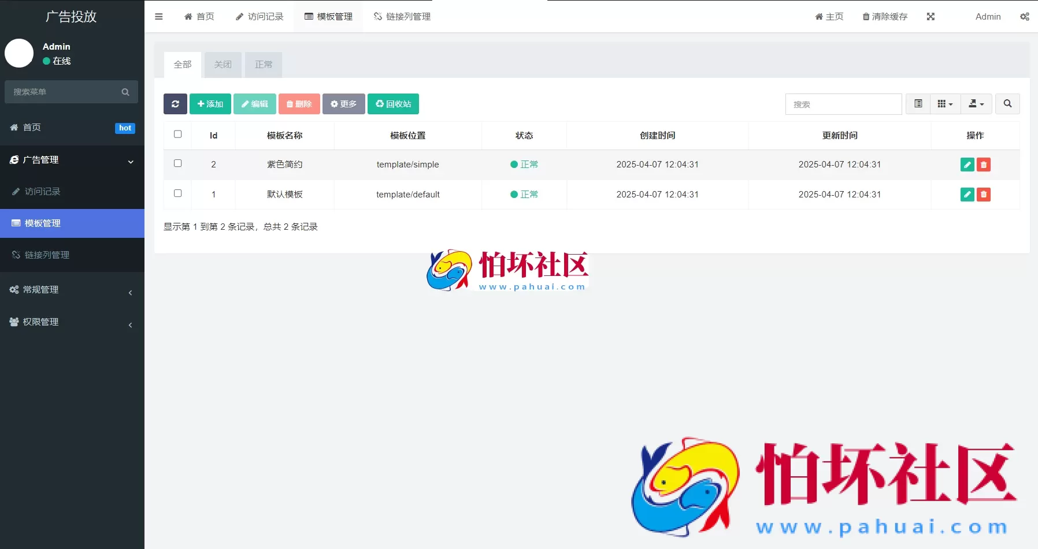Open the fullscreen toggle icon in top bar
This screenshot has width=1038, height=549.
click(x=931, y=17)
